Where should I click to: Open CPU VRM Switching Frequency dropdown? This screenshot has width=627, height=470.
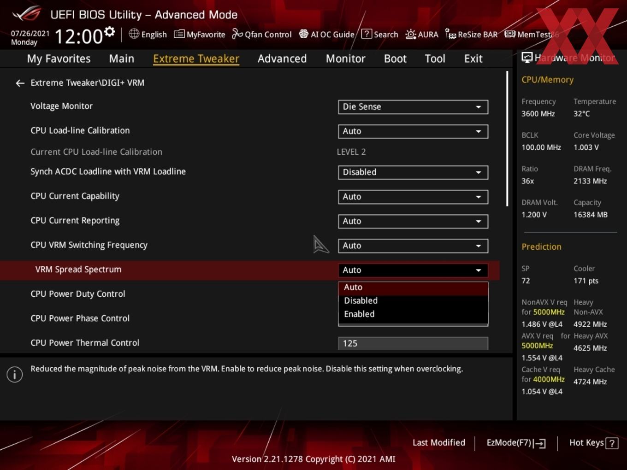(x=413, y=246)
